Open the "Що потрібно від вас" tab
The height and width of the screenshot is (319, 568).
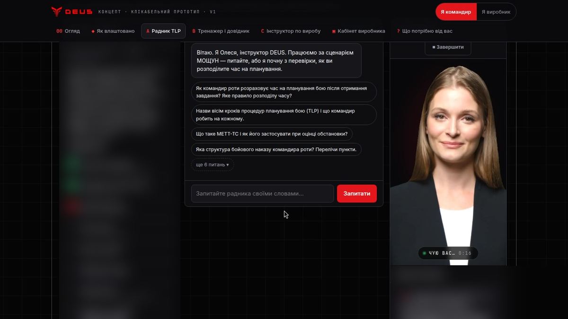point(425,31)
